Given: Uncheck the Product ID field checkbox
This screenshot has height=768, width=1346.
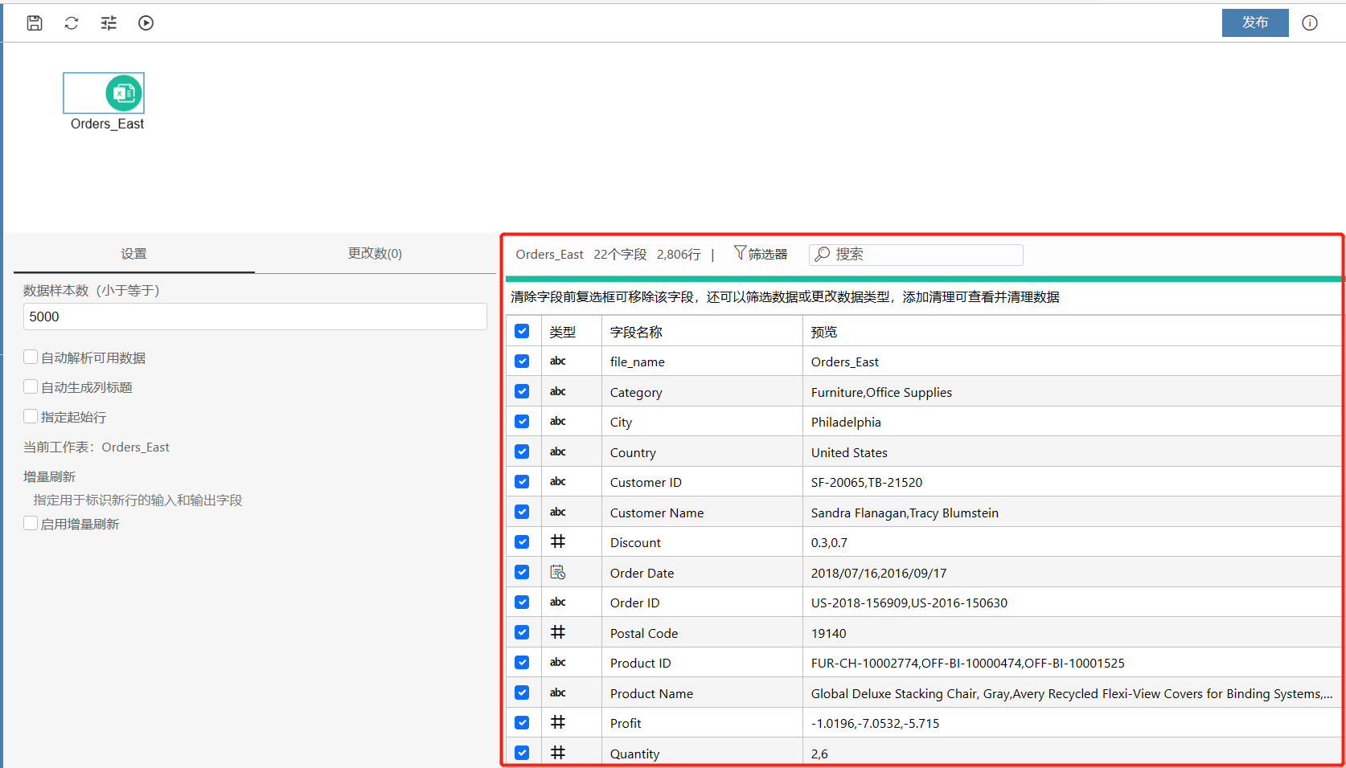Looking at the screenshot, I should tap(522, 662).
